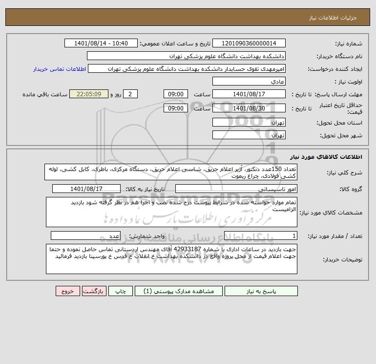Click the تعداد / مقدار مورد نیاز label
The image size is (376, 364).
tap(335, 236)
